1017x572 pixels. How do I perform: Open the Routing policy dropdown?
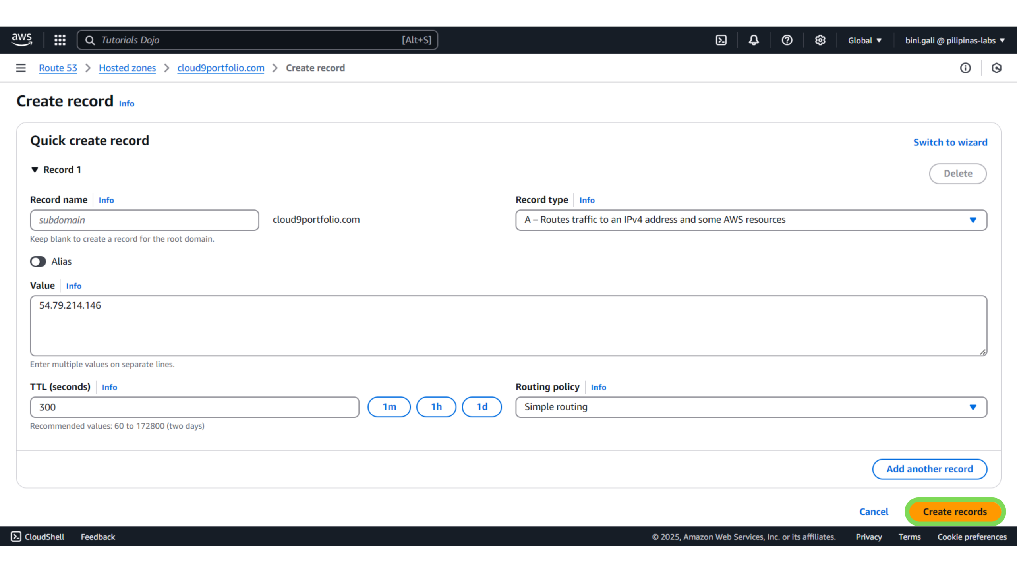tap(751, 407)
